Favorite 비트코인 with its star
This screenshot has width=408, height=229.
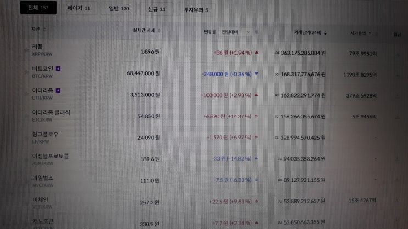coord(26,72)
